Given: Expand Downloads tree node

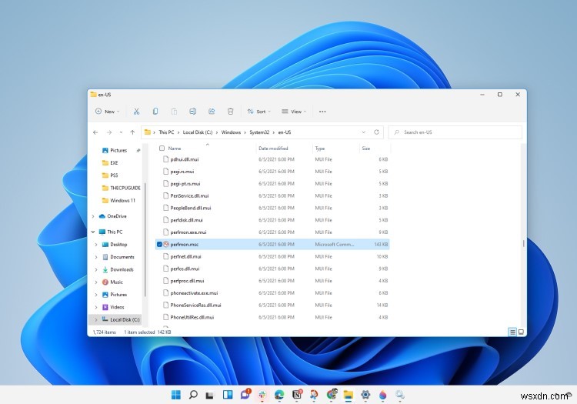Looking at the screenshot, I should [x=96, y=269].
